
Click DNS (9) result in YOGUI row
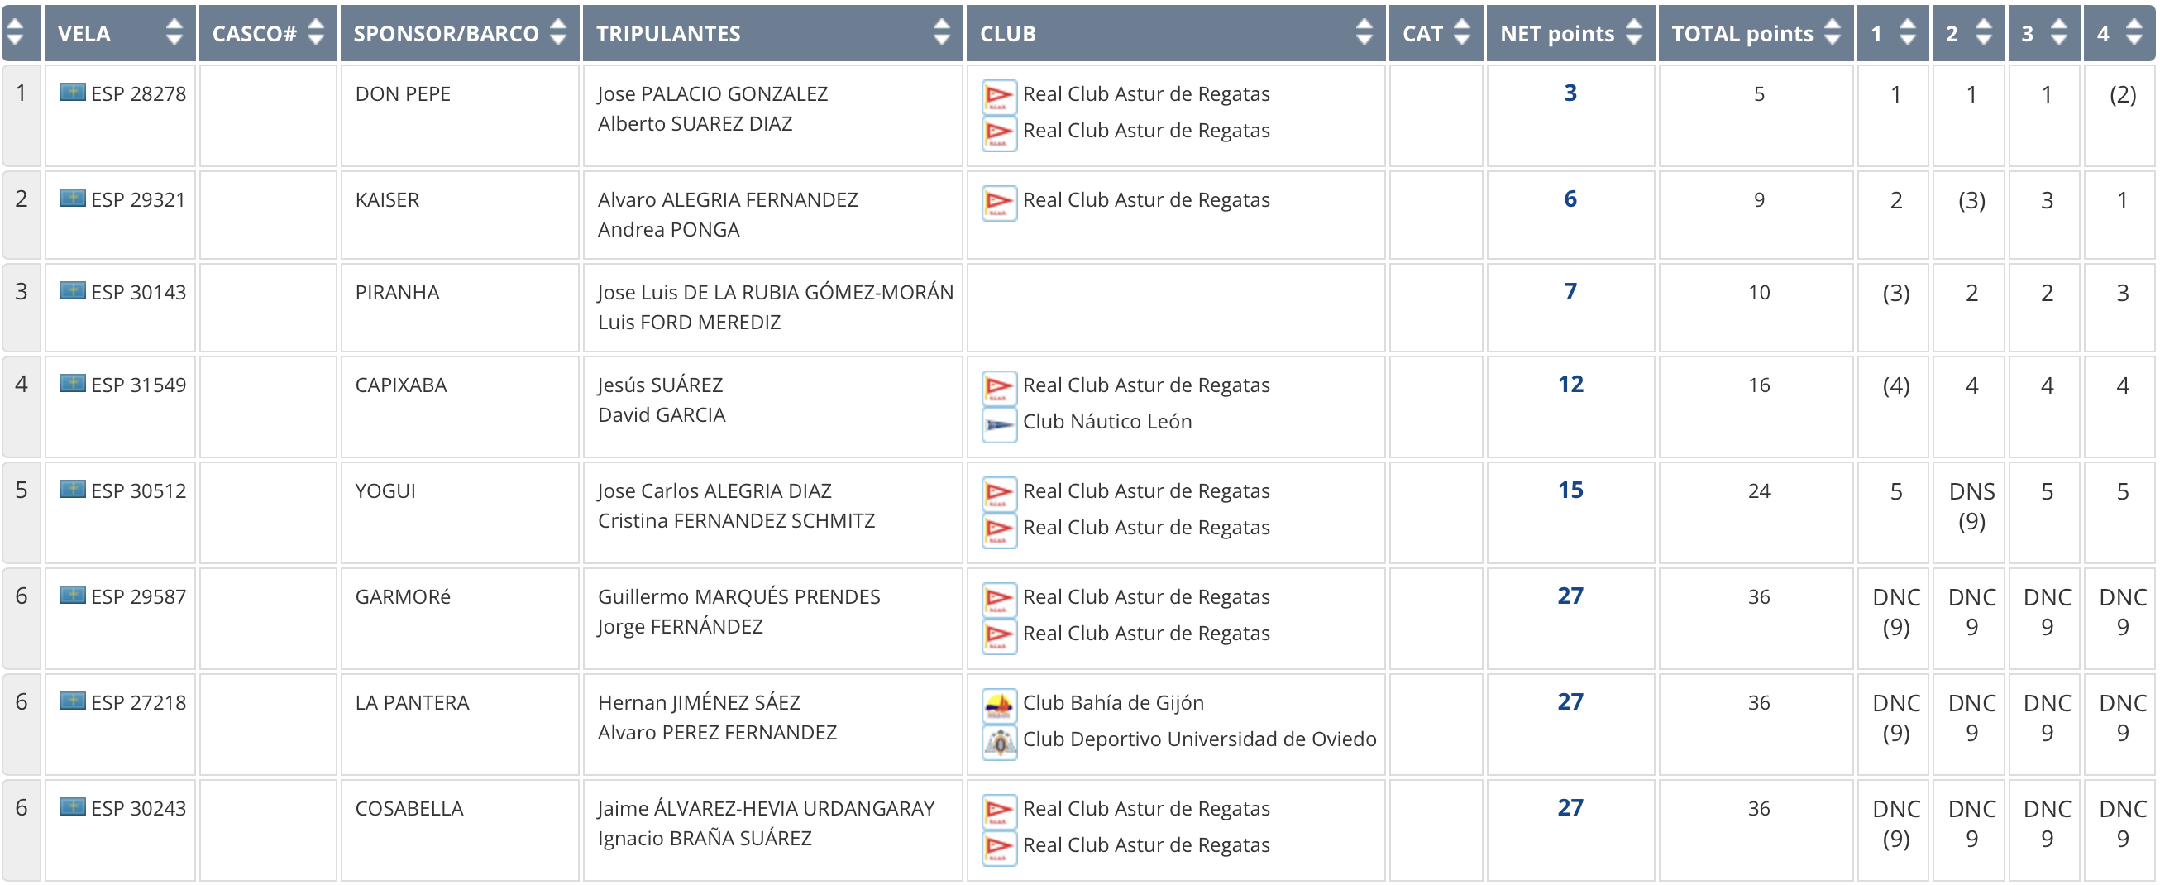click(1971, 506)
